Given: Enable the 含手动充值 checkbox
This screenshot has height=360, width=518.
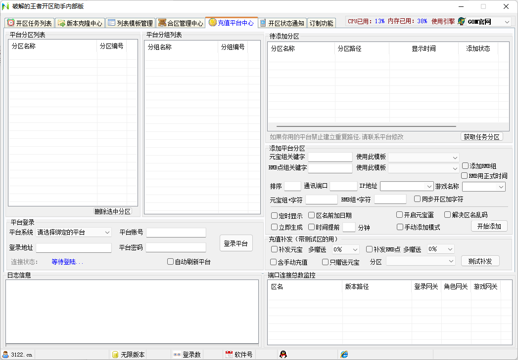Looking at the screenshot, I should pyautogui.click(x=273, y=262).
